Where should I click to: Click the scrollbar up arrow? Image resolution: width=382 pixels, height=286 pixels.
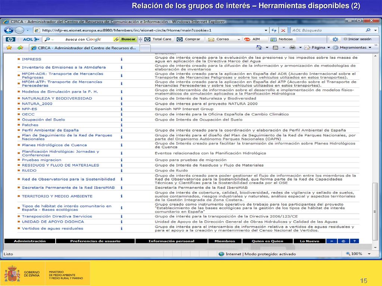(x=375, y=56)
